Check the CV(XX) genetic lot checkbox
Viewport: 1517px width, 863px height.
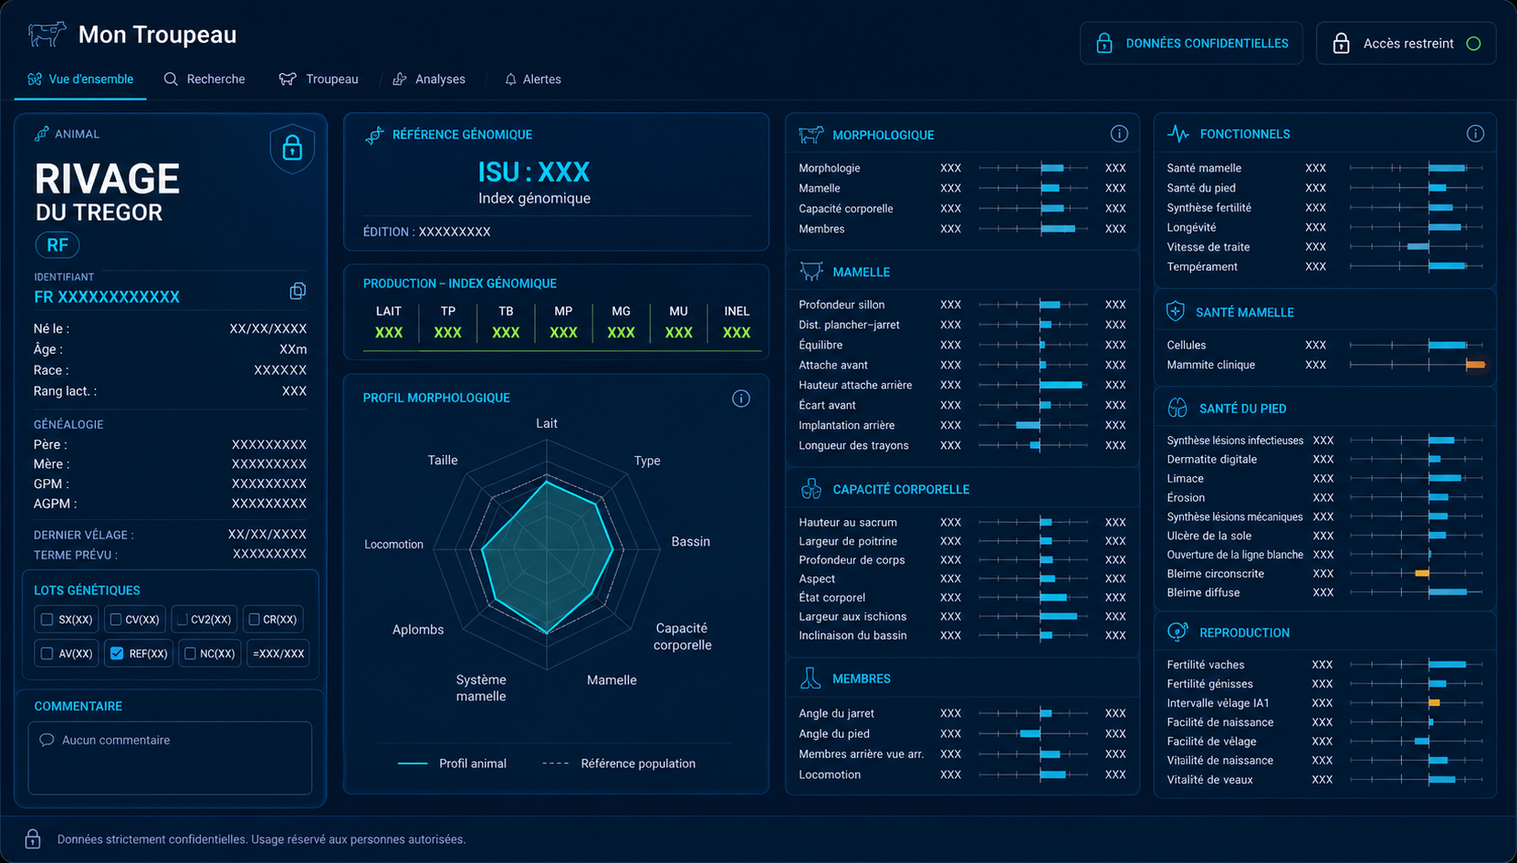116,619
